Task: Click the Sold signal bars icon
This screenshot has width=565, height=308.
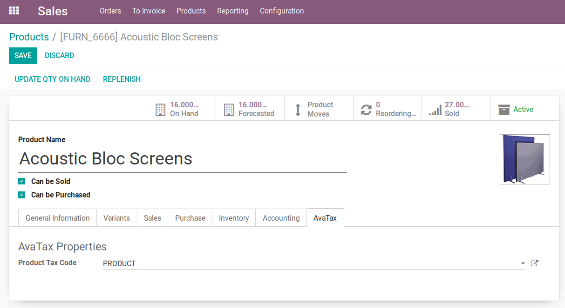Action: pos(435,110)
